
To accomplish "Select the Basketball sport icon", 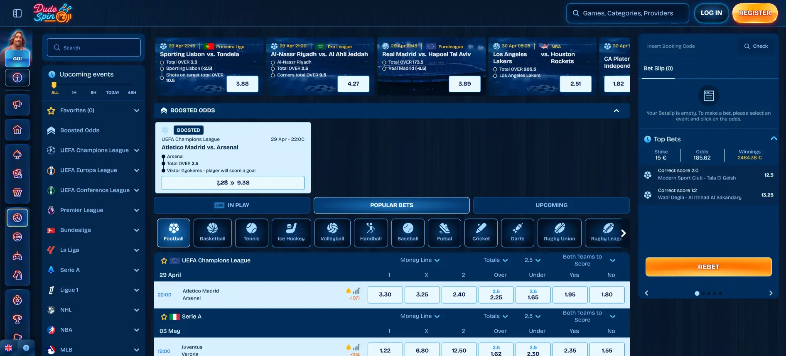I will (212, 233).
